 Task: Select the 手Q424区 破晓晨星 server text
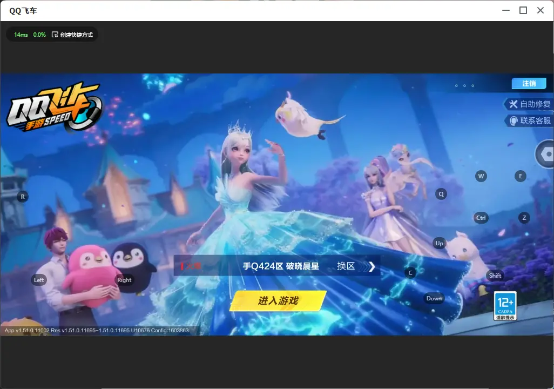[281, 266]
